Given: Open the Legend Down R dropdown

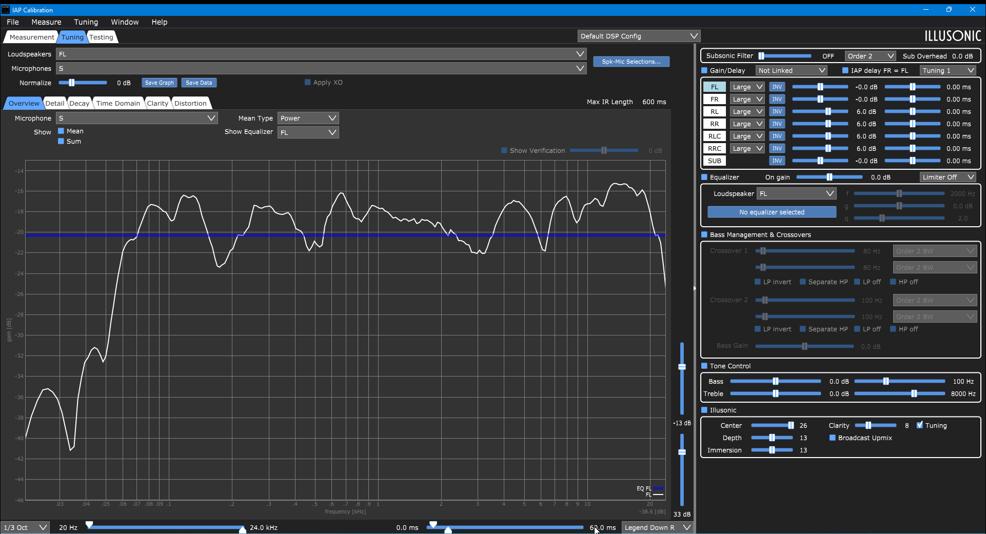Looking at the screenshot, I should click(657, 527).
